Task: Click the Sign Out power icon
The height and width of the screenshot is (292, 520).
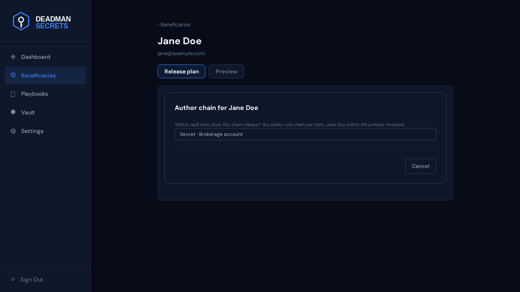Action: point(13,279)
